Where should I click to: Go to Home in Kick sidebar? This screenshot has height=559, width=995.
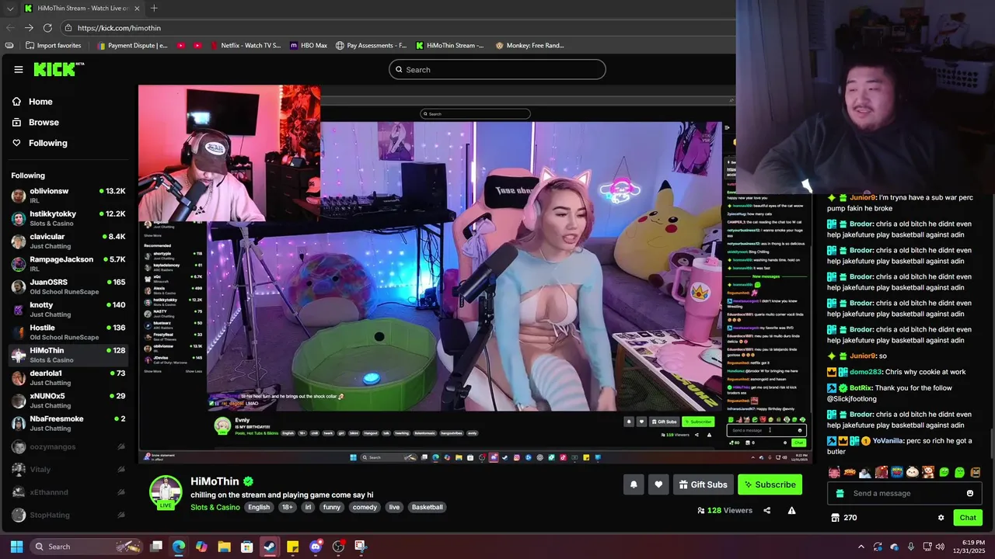click(x=33, y=102)
